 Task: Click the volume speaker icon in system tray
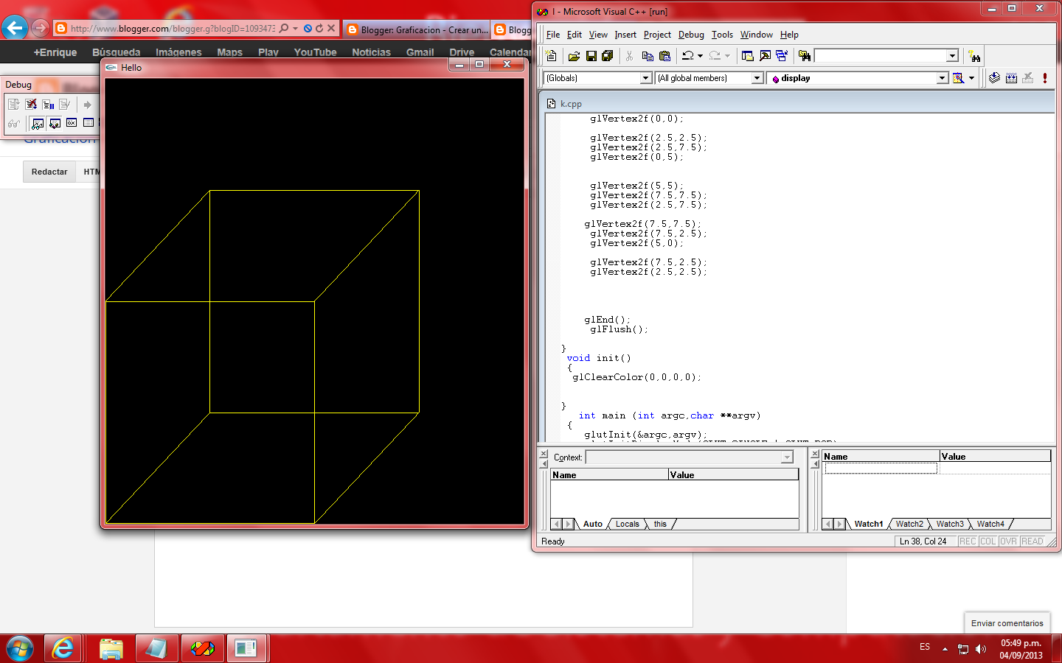tap(981, 649)
